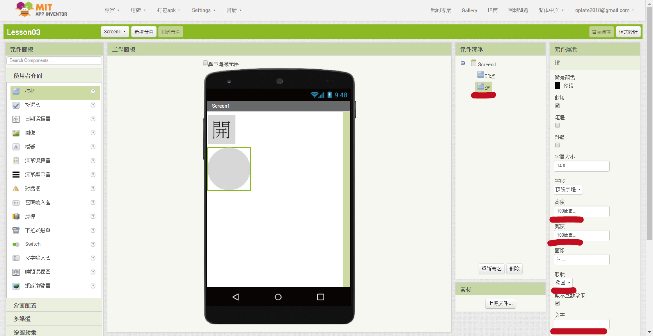This screenshot has height=336, width=653.
Task: Expand the 字形 font typeface dropdown
Action: pyautogui.click(x=568, y=190)
